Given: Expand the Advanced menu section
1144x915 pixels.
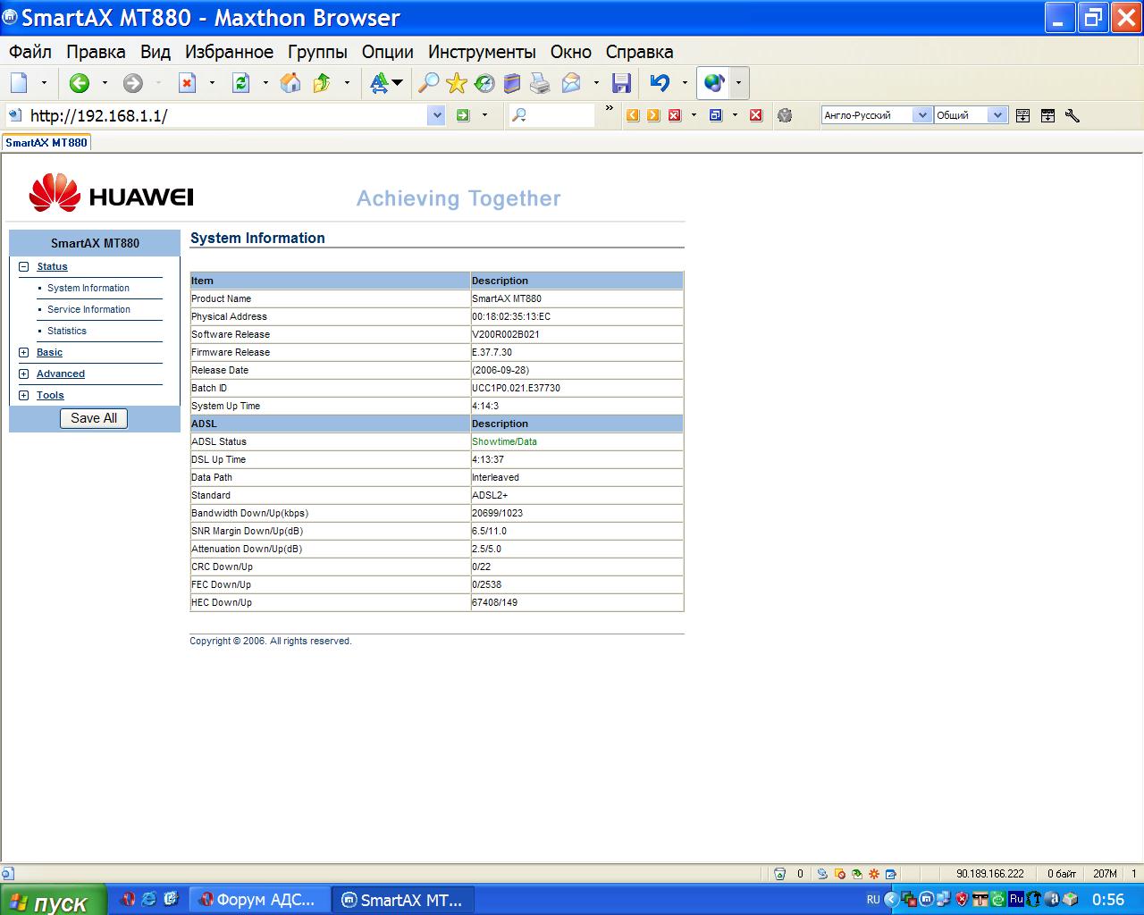Looking at the screenshot, I should pos(24,374).
